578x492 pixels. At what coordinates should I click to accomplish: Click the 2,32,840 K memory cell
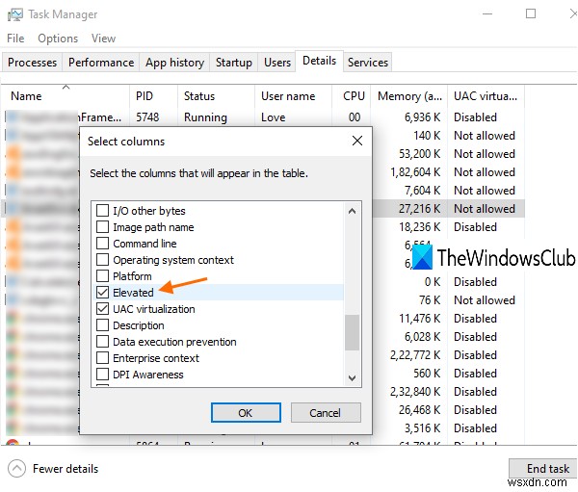[415, 392]
